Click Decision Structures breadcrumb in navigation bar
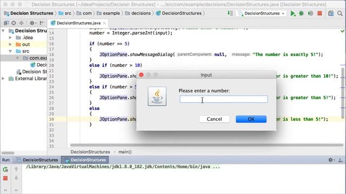Screen dimensions: 346x194 click(x=29, y=13)
